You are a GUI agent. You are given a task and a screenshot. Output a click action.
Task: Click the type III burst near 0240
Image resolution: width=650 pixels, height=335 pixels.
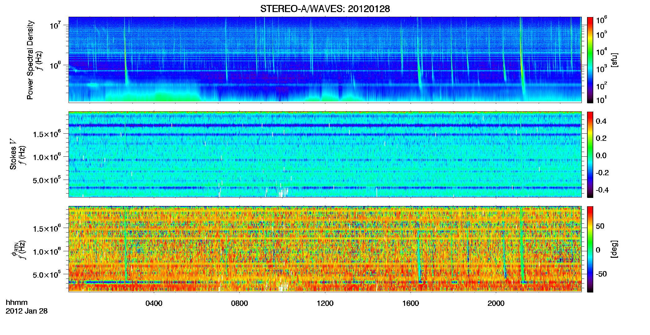point(125,51)
